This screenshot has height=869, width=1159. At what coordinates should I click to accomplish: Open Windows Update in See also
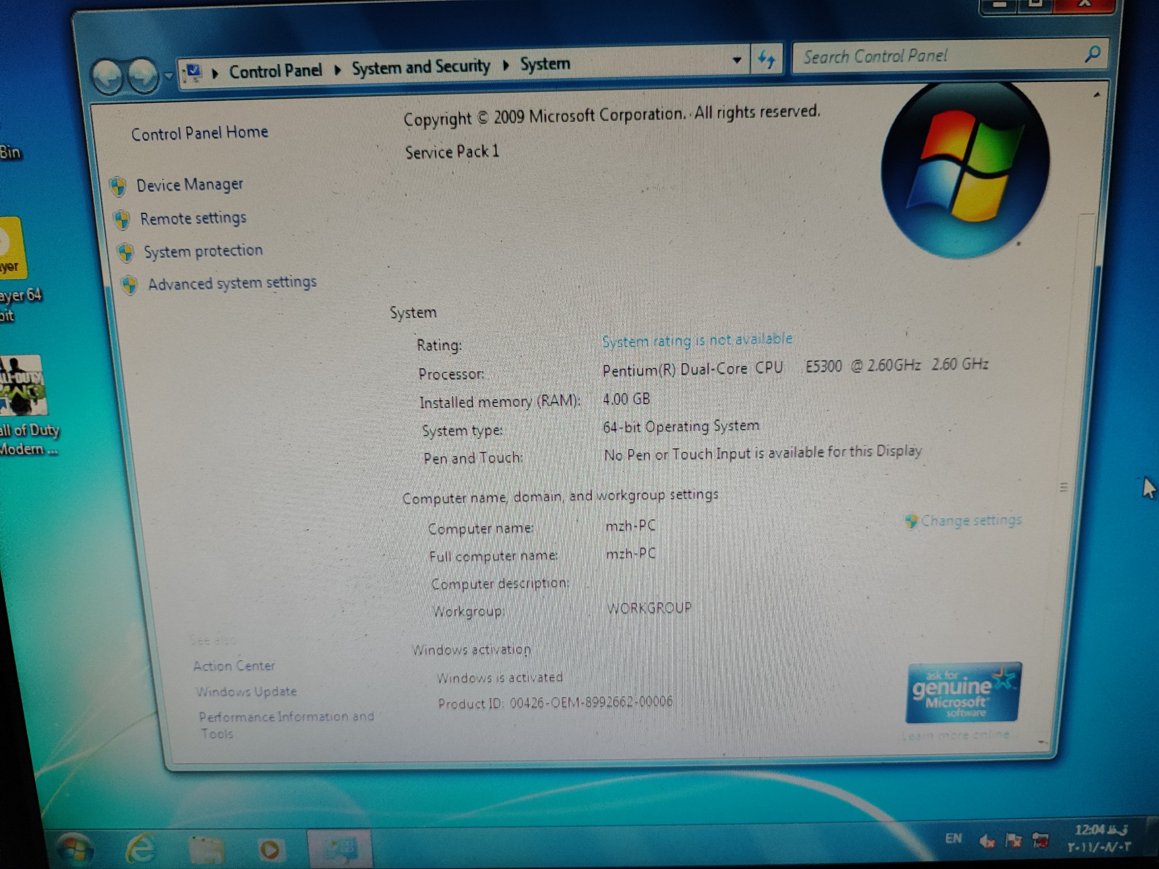246,692
